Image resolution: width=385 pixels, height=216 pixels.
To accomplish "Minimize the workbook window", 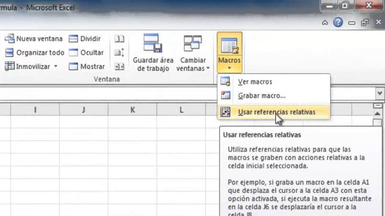I will click(x=352, y=23).
